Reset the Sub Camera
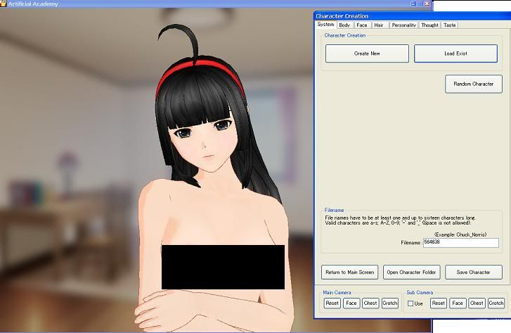This screenshot has height=333, width=511. (439, 303)
